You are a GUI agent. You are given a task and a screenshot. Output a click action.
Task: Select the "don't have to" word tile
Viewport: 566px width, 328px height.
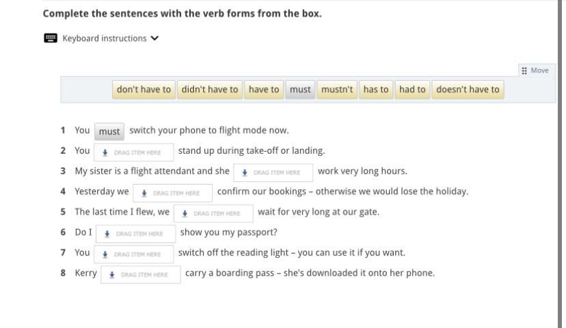point(144,90)
